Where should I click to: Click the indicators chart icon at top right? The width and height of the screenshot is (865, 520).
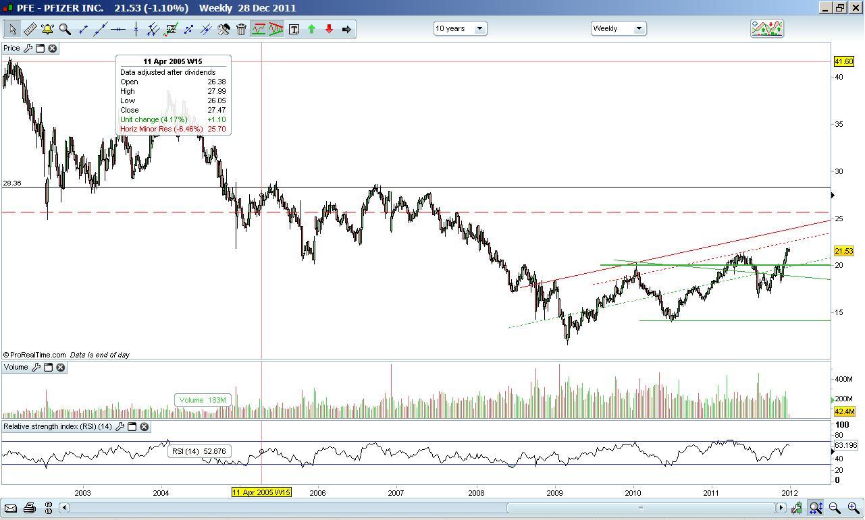click(766, 28)
